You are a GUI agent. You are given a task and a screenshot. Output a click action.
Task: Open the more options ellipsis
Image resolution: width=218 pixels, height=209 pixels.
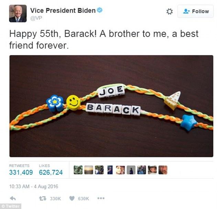click(101, 198)
